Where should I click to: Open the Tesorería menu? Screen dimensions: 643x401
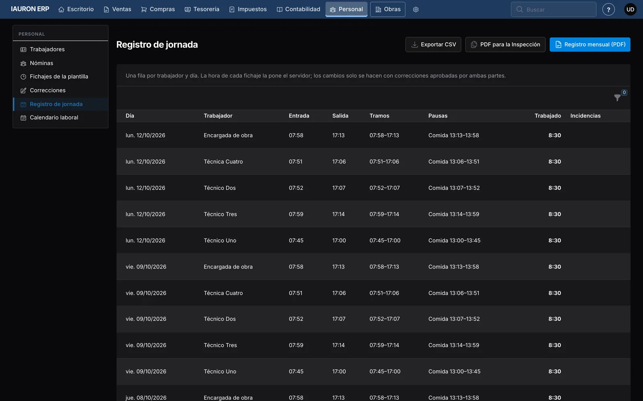pos(202,9)
